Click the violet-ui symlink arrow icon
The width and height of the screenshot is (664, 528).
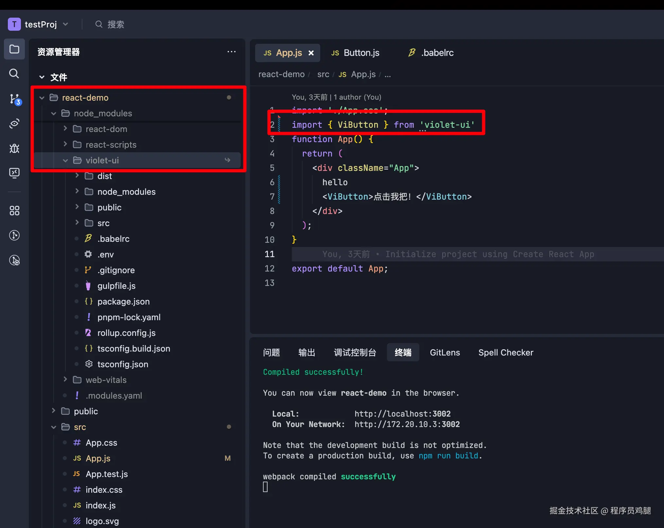[228, 160]
